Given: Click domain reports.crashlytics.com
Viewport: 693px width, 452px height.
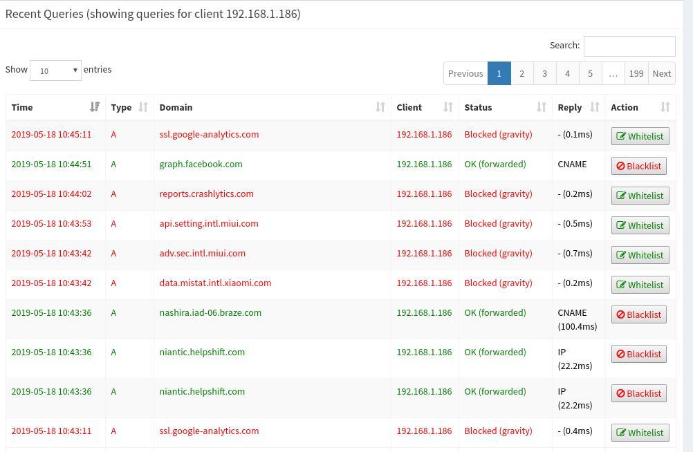Looking at the screenshot, I should (206, 194).
